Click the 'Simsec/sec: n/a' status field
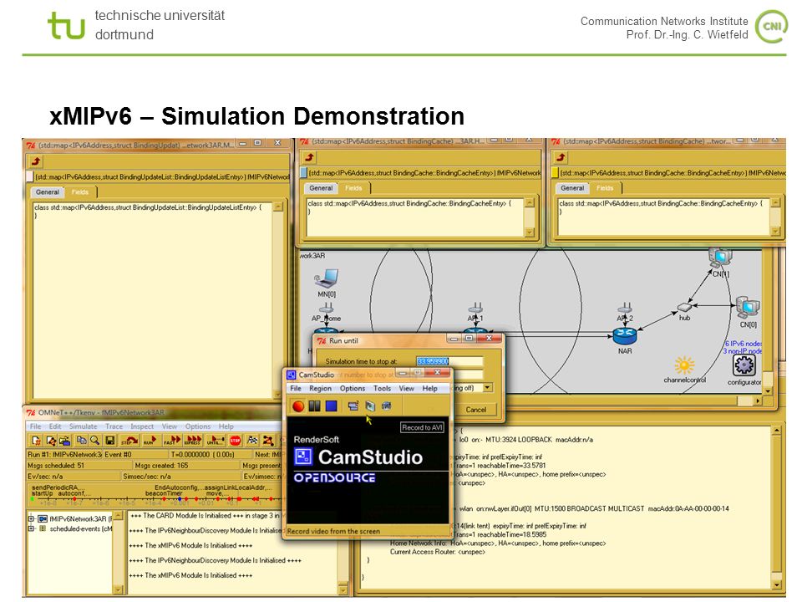The height and width of the screenshot is (602, 802). coord(180,476)
